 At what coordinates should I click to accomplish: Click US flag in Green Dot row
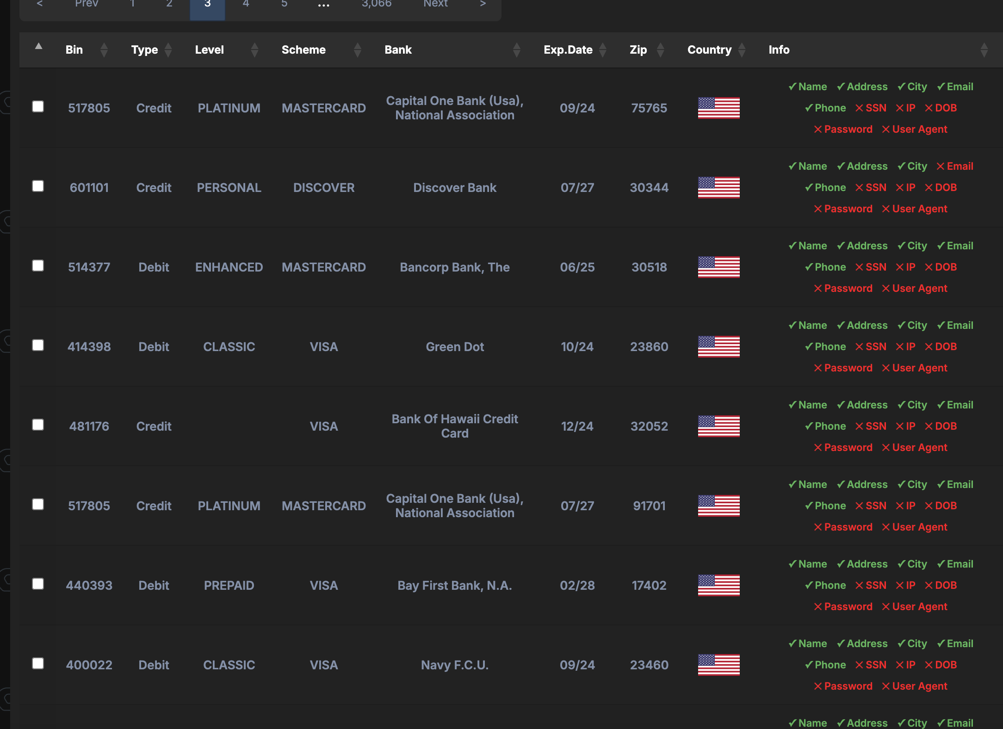[719, 346]
